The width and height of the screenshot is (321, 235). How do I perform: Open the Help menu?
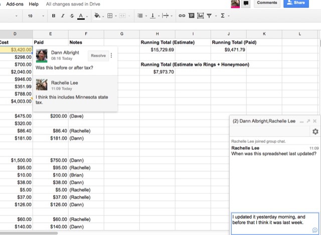point(34,4)
